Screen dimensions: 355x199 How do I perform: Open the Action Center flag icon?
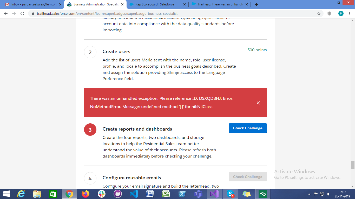point(316,194)
